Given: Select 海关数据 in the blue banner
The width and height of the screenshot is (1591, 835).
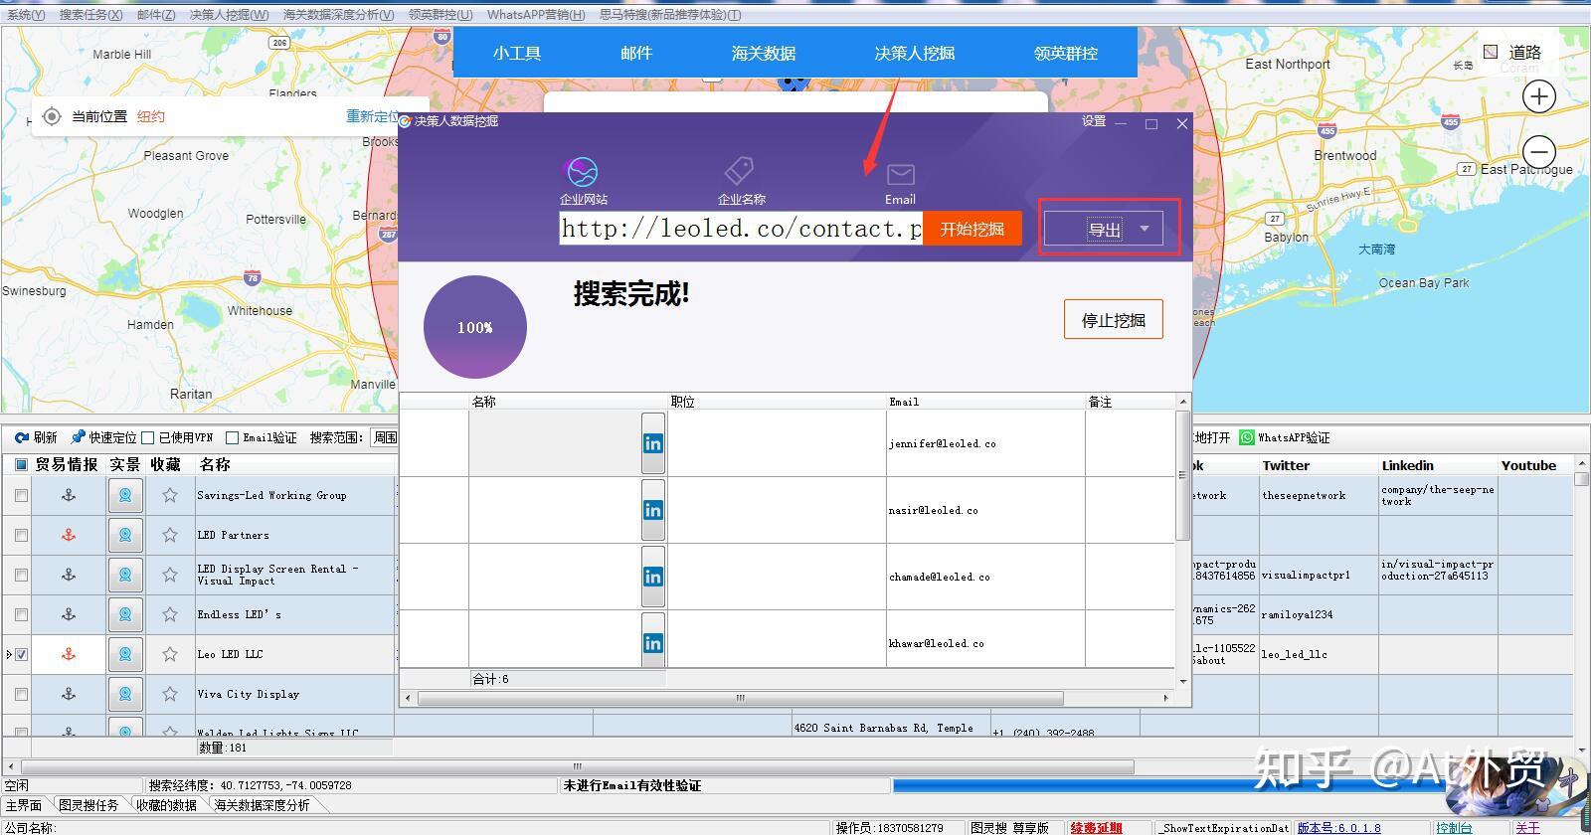Looking at the screenshot, I should click(x=764, y=53).
